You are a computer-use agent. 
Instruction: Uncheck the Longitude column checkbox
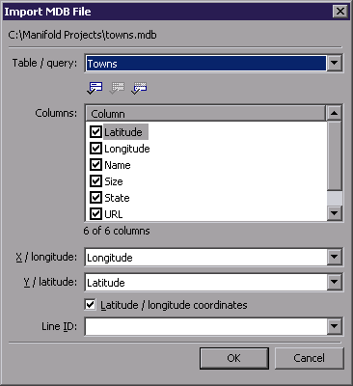[x=95, y=148]
